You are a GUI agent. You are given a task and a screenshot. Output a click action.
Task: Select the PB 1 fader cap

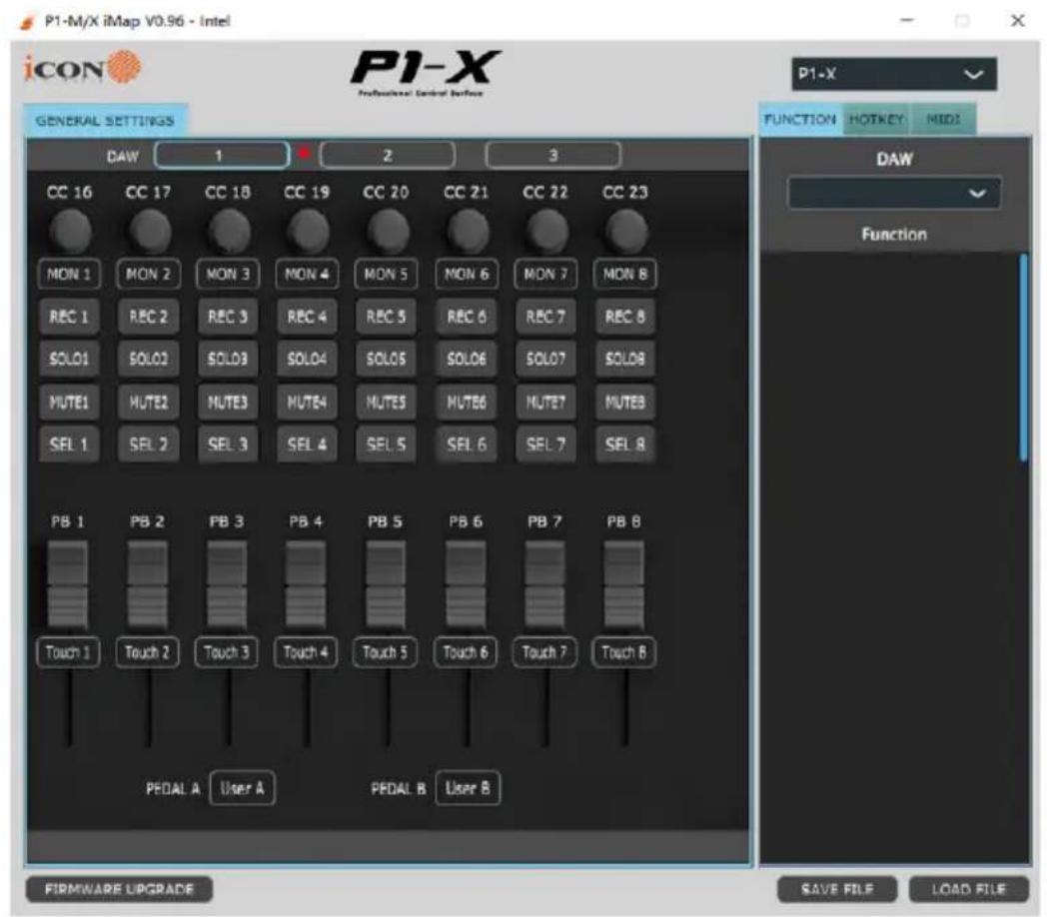click(68, 586)
